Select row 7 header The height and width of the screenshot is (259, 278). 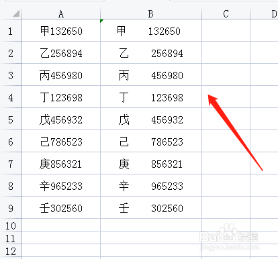pos(11,163)
